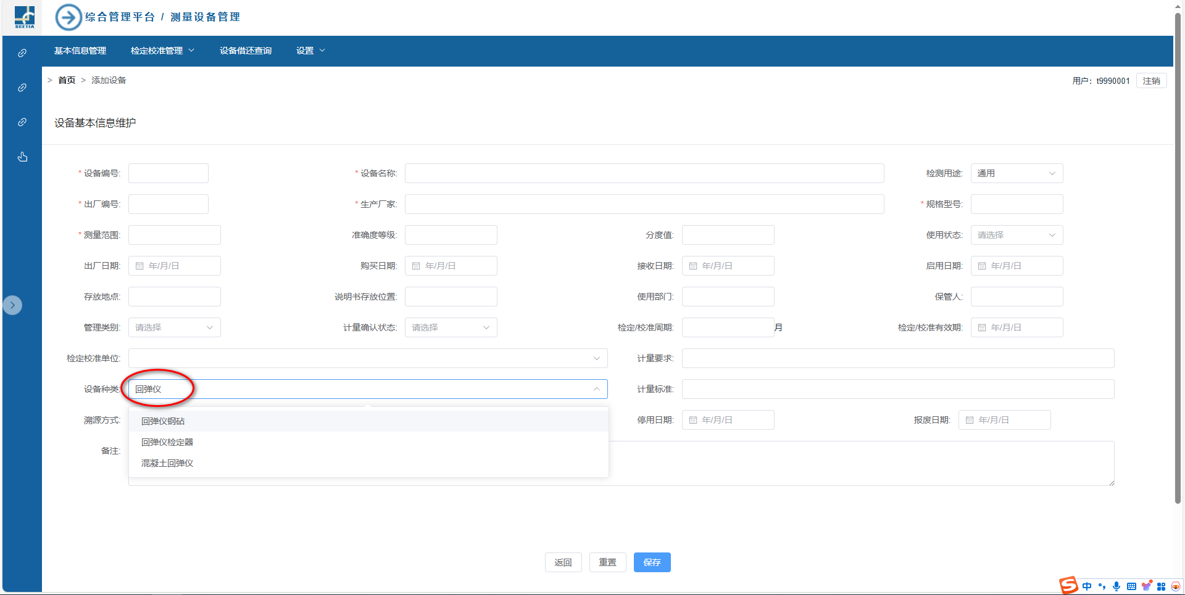
Task: Open the Sogou toolbox grid icon
Action: (x=1161, y=586)
